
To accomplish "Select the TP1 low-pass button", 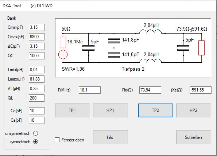I will (x=73, y=110).
